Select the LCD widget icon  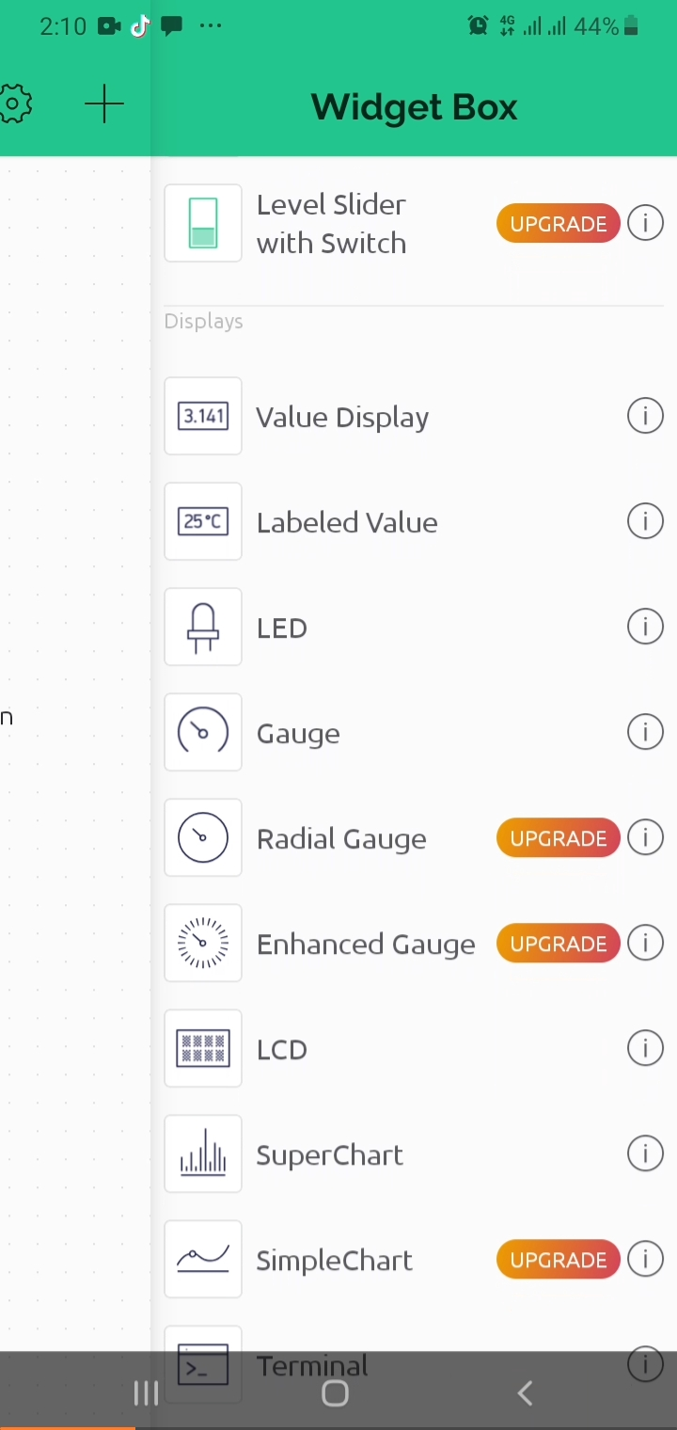(x=203, y=1049)
